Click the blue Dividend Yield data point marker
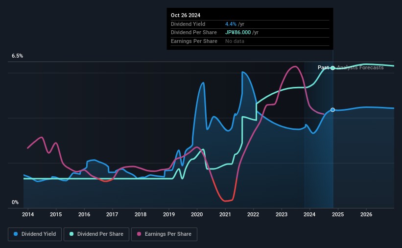 tap(332, 110)
